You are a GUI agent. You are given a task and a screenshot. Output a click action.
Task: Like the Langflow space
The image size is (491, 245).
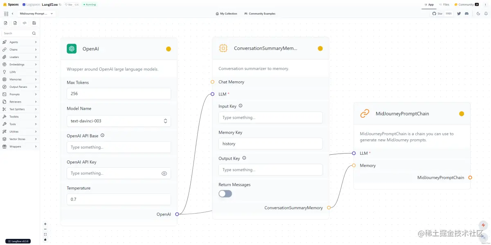point(69,4)
